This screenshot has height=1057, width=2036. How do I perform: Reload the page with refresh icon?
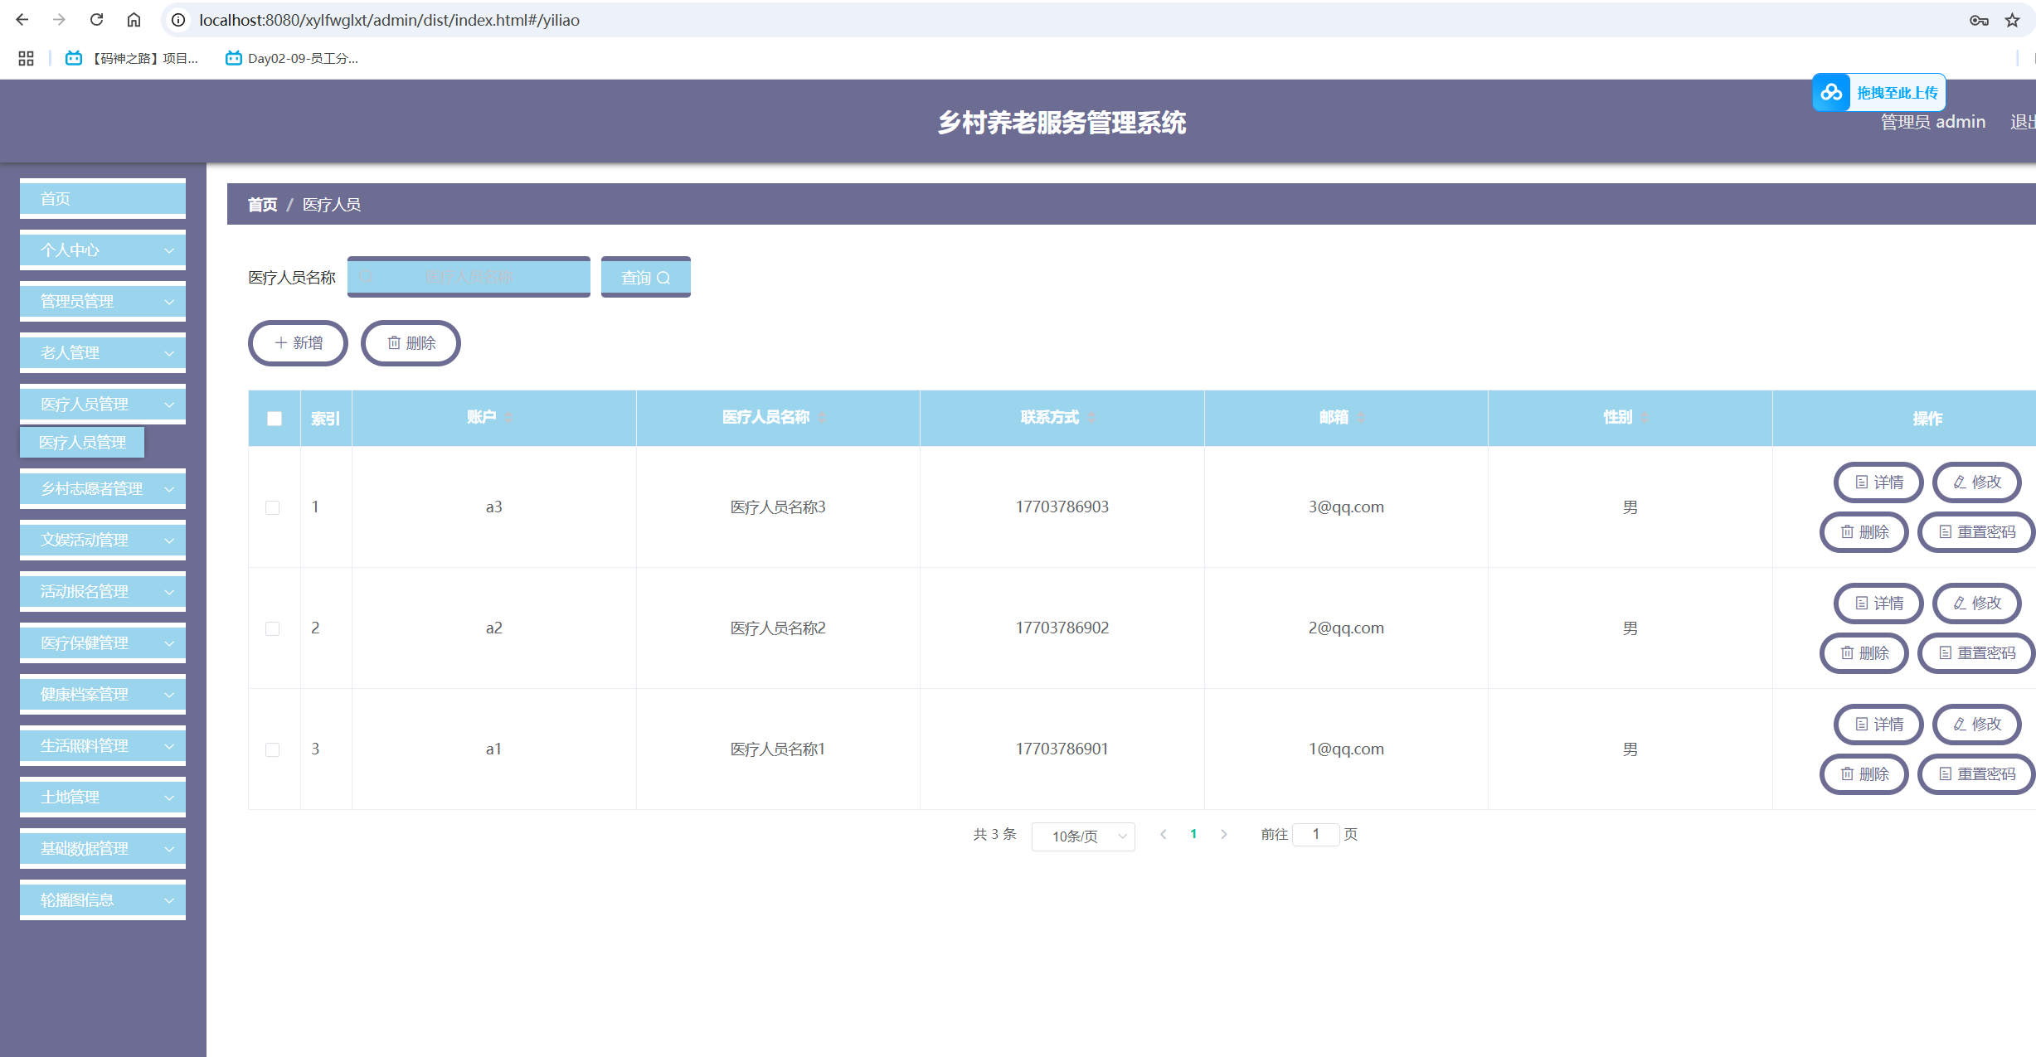96,20
